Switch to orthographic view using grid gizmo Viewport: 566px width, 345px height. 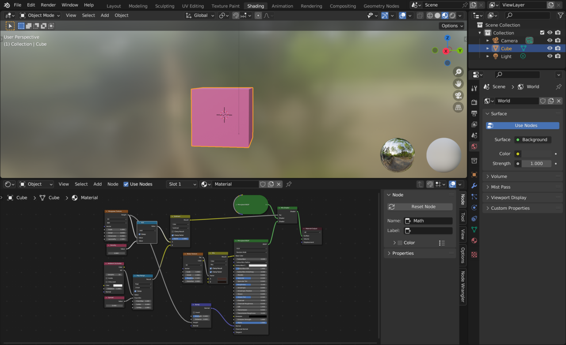pyautogui.click(x=458, y=108)
